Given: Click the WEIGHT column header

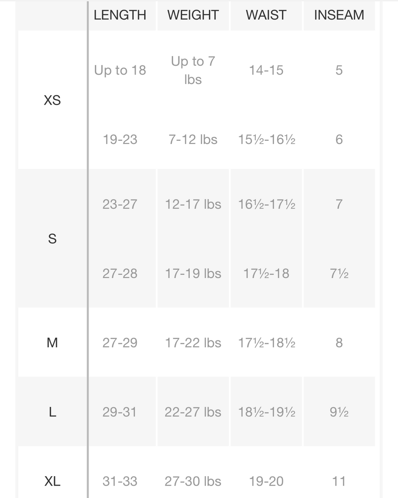Looking at the screenshot, I should (193, 15).
